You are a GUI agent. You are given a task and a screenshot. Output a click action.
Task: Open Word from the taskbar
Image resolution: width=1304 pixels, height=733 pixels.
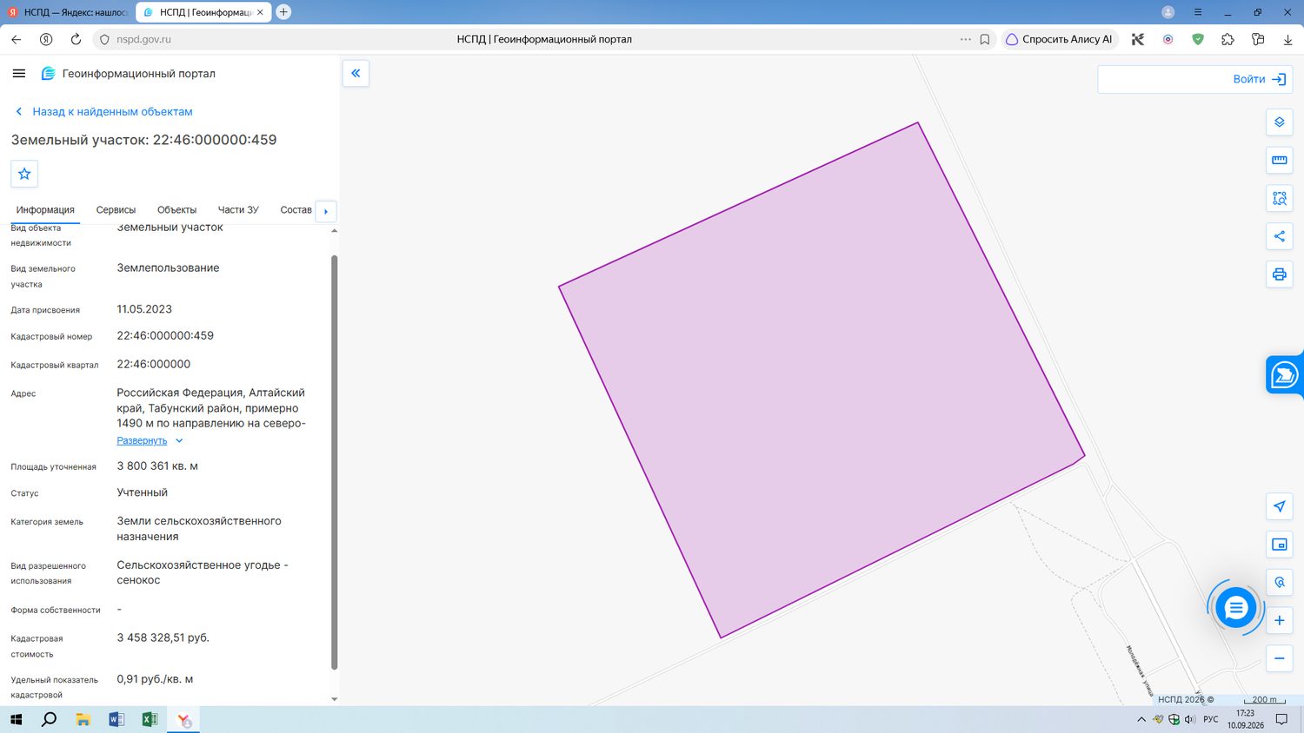click(x=116, y=719)
